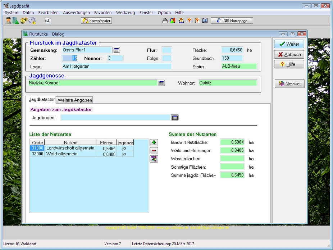
Task: Switch to the Weitere Angaben tab
Action: (75, 100)
